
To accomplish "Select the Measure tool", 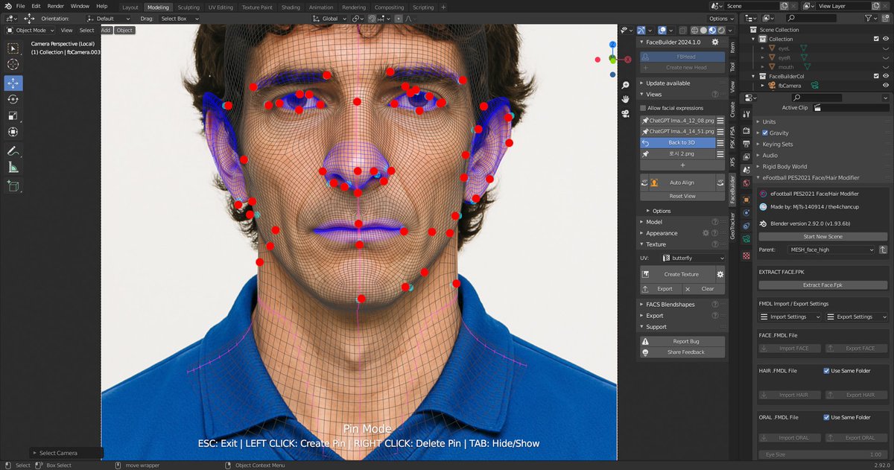I will tap(13, 167).
